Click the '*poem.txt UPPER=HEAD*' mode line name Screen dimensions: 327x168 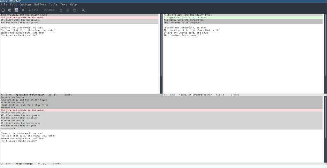pyautogui.click(x=30, y=95)
